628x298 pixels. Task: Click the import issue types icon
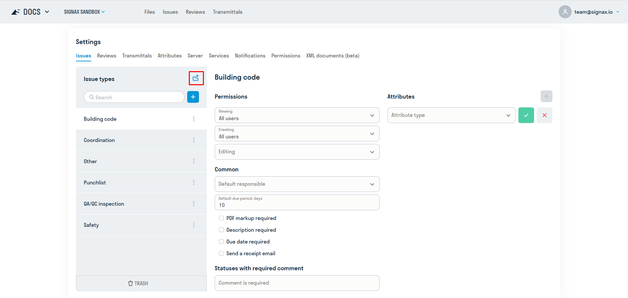[x=196, y=78]
